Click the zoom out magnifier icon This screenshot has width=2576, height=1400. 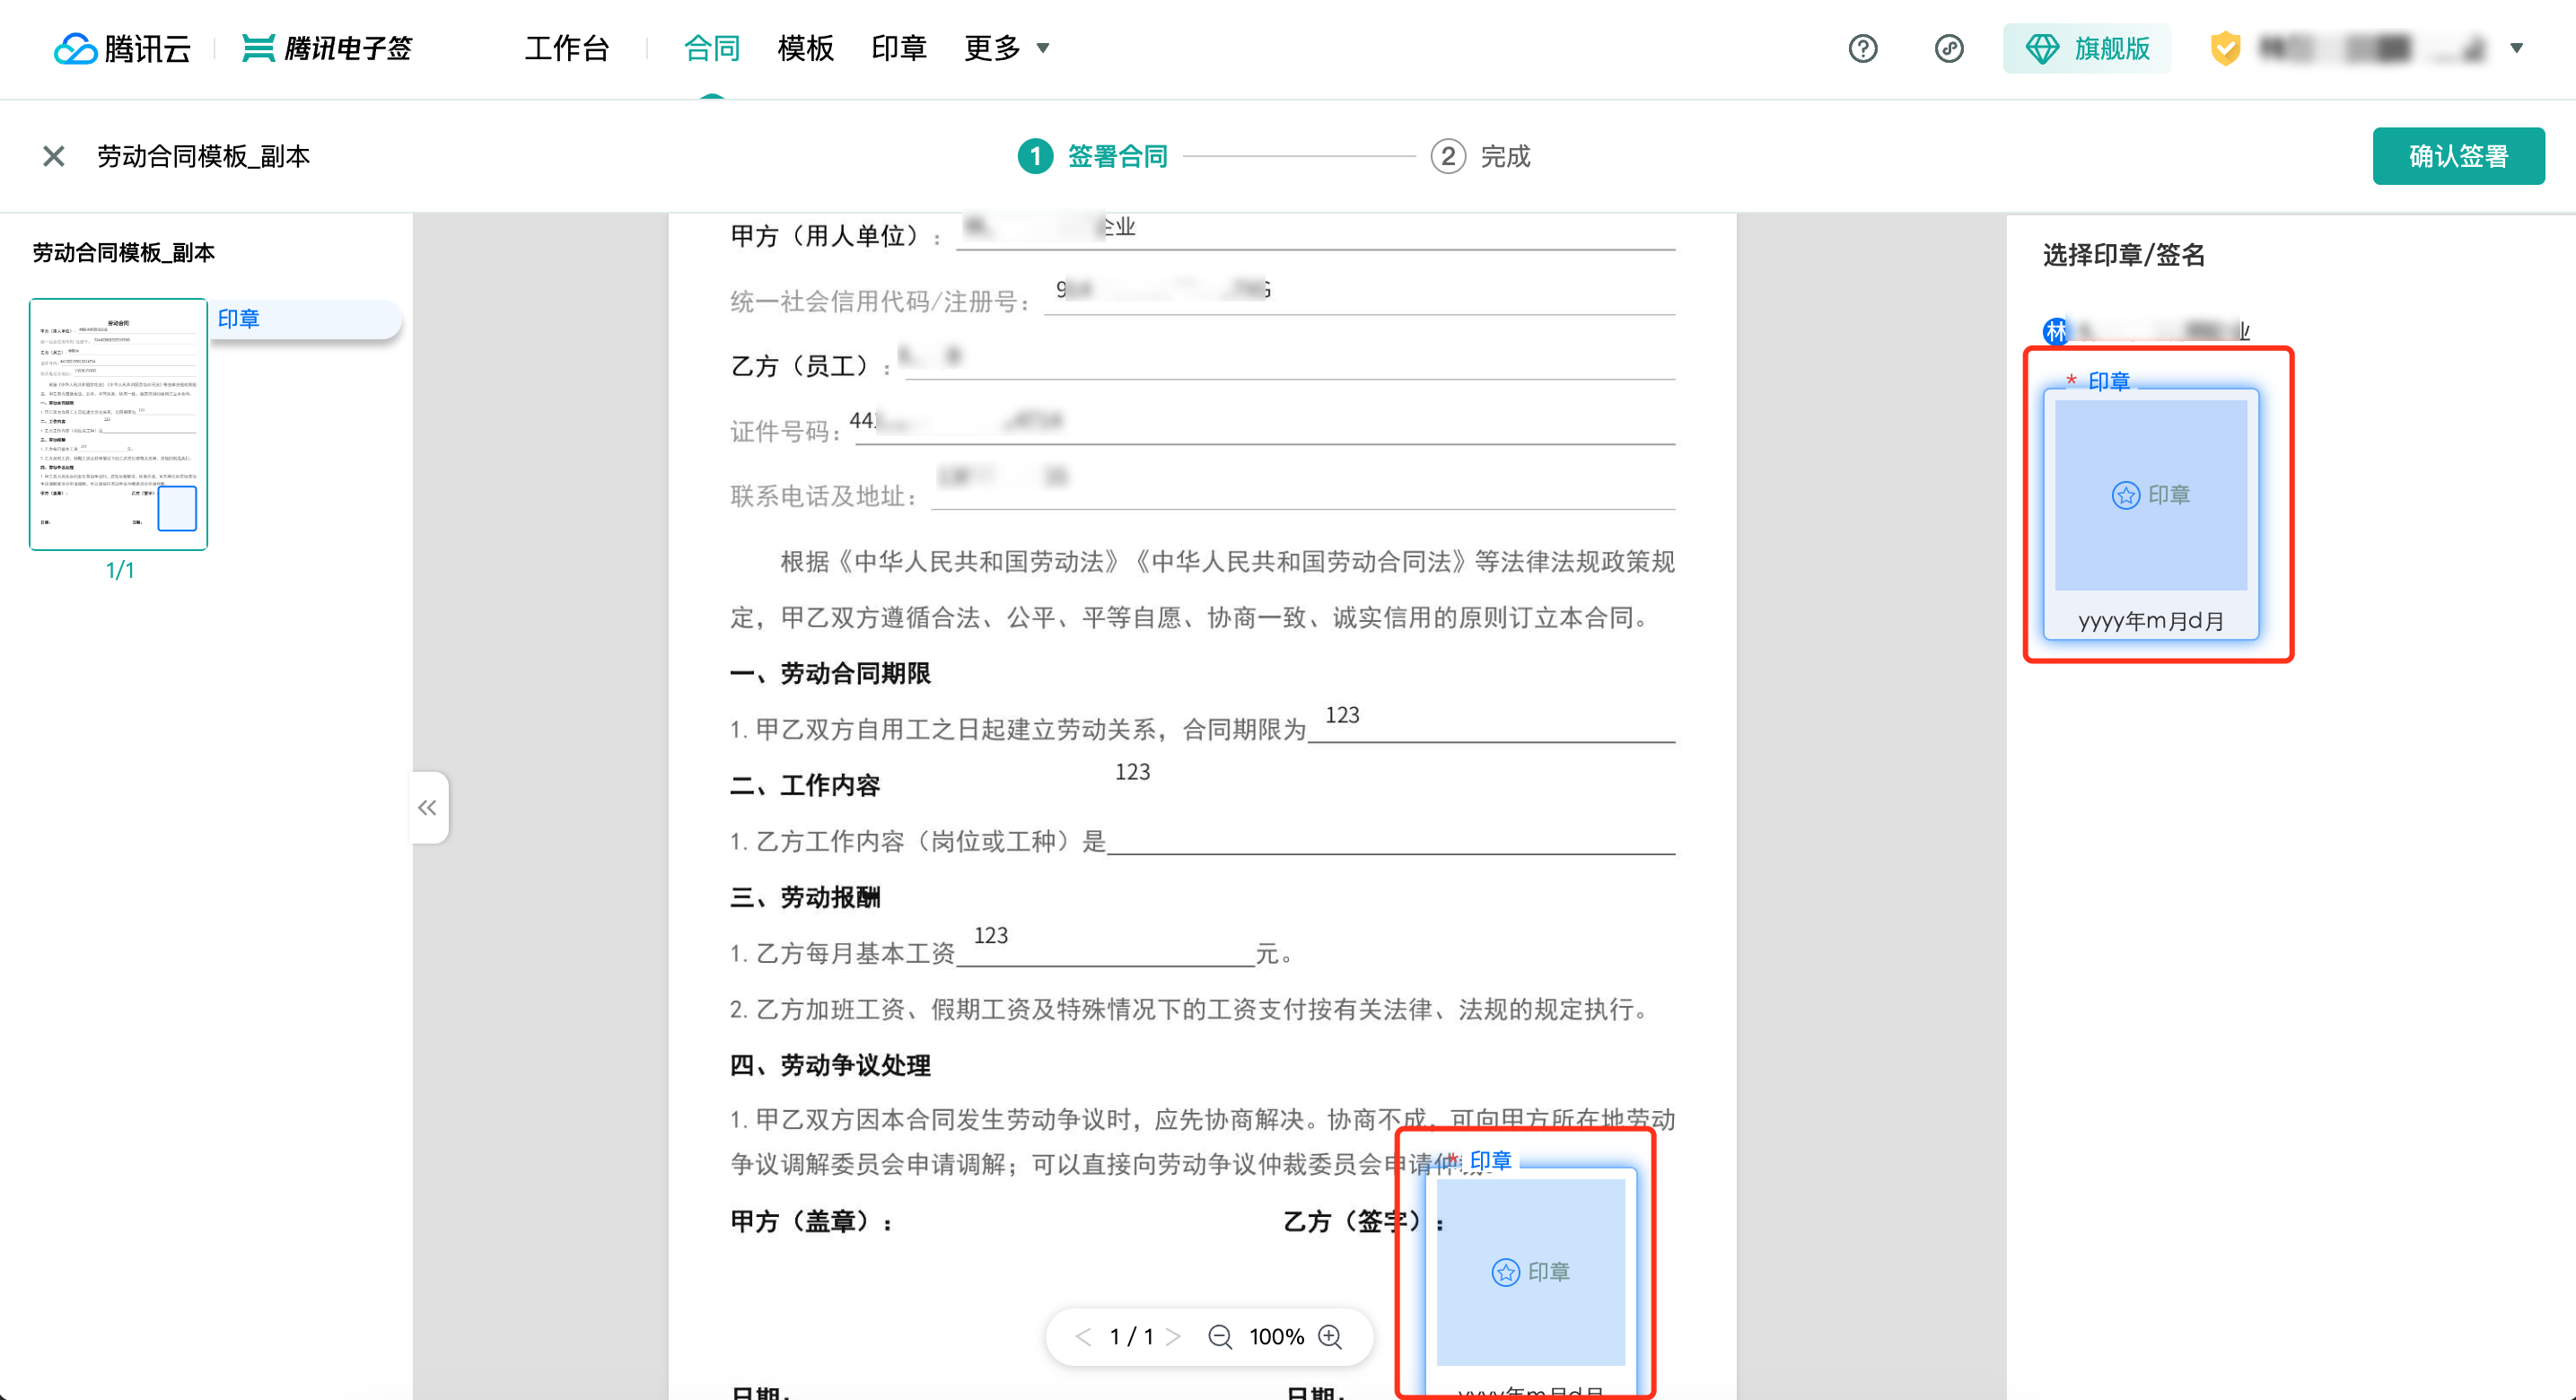(x=1220, y=1336)
